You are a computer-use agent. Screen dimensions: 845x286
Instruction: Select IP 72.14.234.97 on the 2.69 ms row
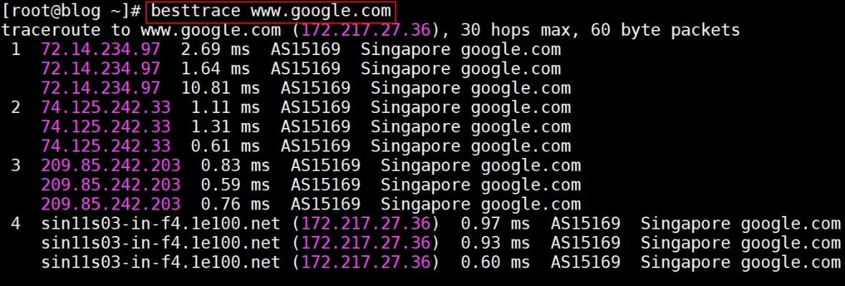coord(101,49)
